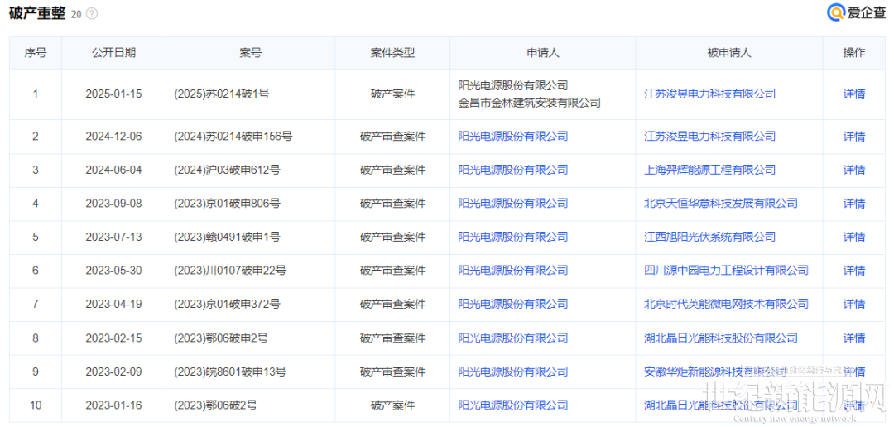Open respondent 江苏浚昱电力科技有限公司 in row 2

pos(709,137)
